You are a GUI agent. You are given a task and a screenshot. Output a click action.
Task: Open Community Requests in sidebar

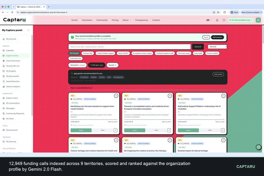(15, 113)
